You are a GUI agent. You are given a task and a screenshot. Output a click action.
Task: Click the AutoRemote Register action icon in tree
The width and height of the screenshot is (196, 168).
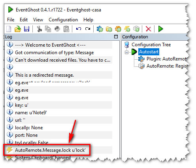pos(141,66)
